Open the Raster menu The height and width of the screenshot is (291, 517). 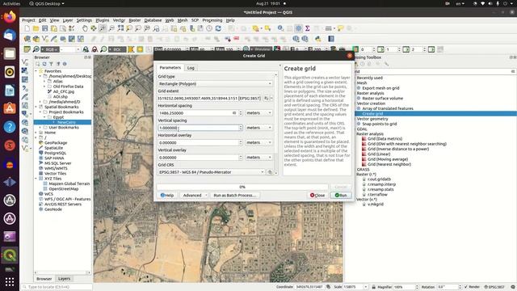coord(135,20)
